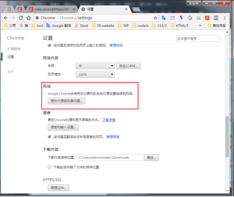The image size is (234, 197).
Task: Click the scrollbar up arrow
Action: point(227,32)
